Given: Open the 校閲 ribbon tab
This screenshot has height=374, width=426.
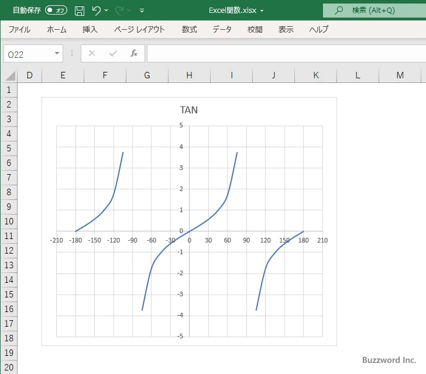Looking at the screenshot, I should [x=255, y=29].
